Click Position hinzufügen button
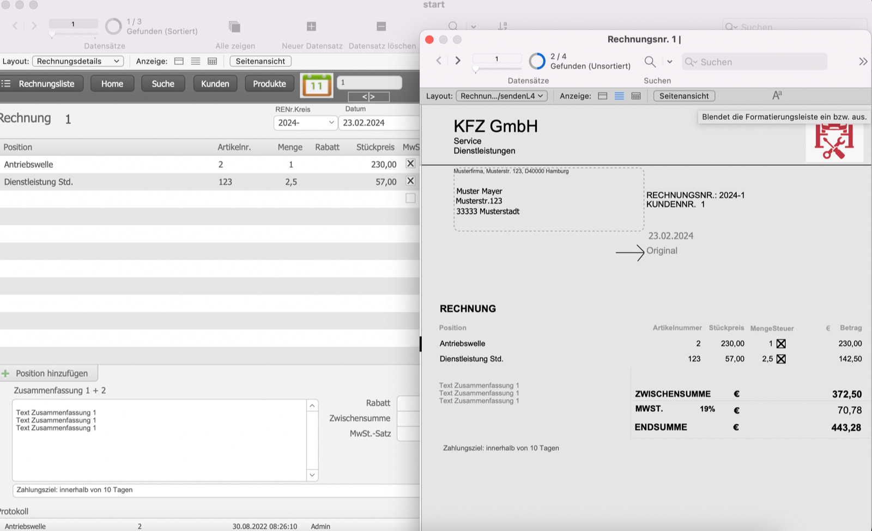The width and height of the screenshot is (872, 531). click(x=49, y=373)
